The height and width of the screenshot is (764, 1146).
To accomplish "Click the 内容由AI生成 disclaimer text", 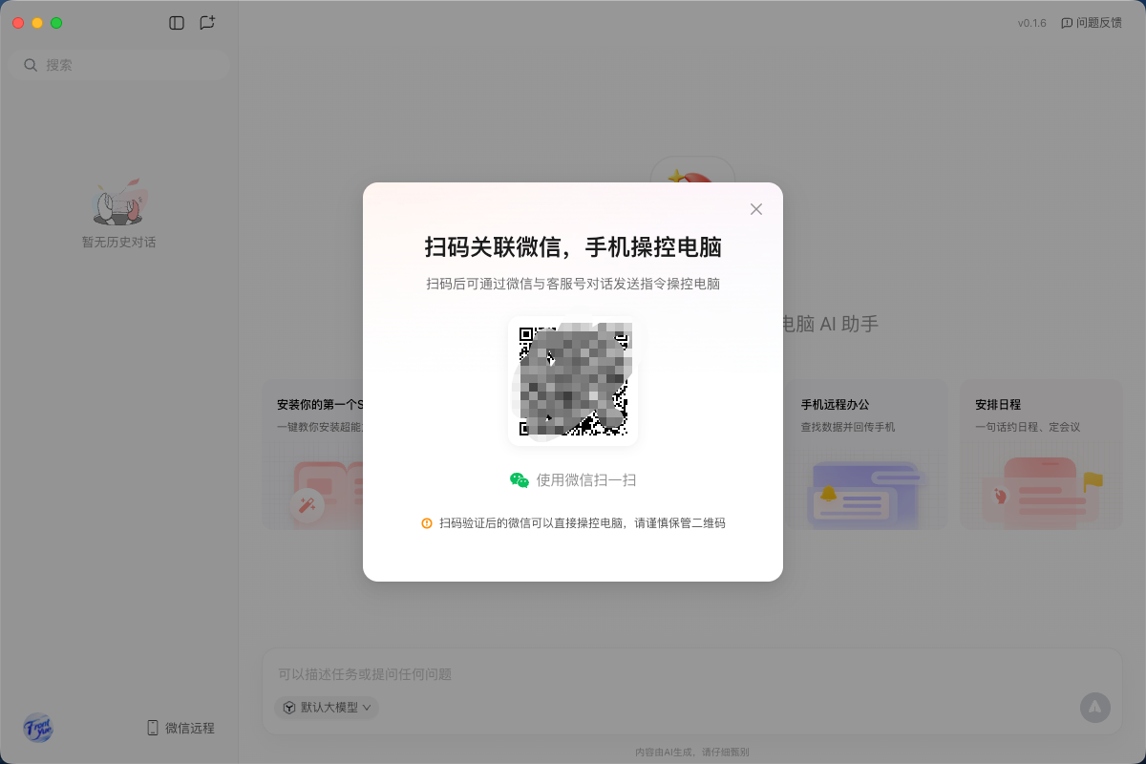I will (691, 752).
